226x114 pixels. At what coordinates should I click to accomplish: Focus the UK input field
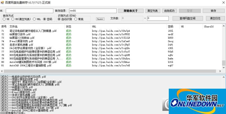[30, 11]
